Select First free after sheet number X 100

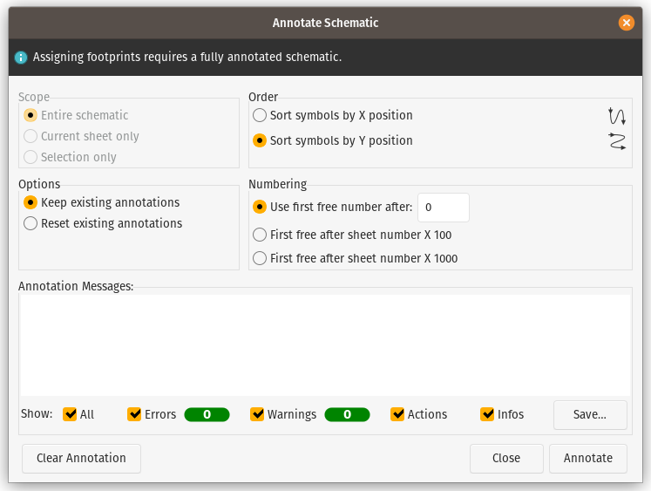point(260,235)
